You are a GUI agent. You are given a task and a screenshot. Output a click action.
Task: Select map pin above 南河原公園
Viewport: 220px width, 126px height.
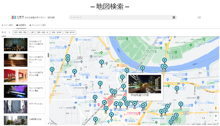click(x=68, y=60)
